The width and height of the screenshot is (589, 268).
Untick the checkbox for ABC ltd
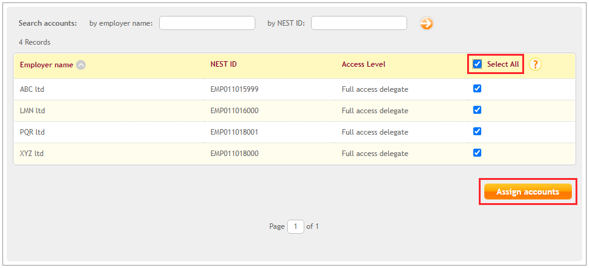pos(477,89)
